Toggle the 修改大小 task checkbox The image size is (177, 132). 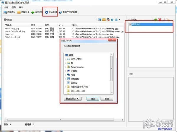click(130, 24)
